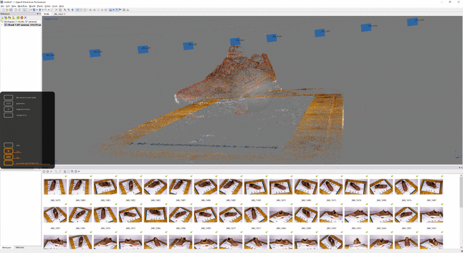Select the Ruler measurement tool

point(46,10)
